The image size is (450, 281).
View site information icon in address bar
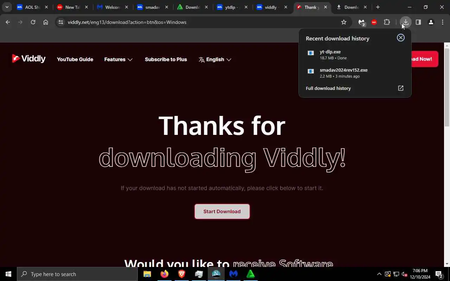point(61,22)
